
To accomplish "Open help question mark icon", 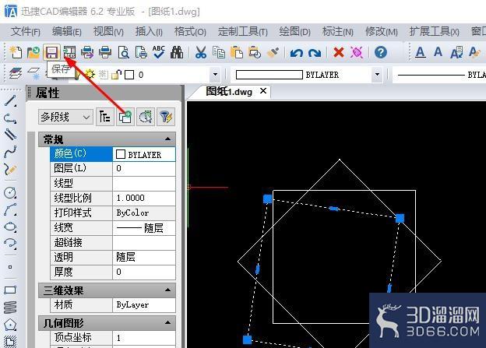I will (x=381, y=52).
